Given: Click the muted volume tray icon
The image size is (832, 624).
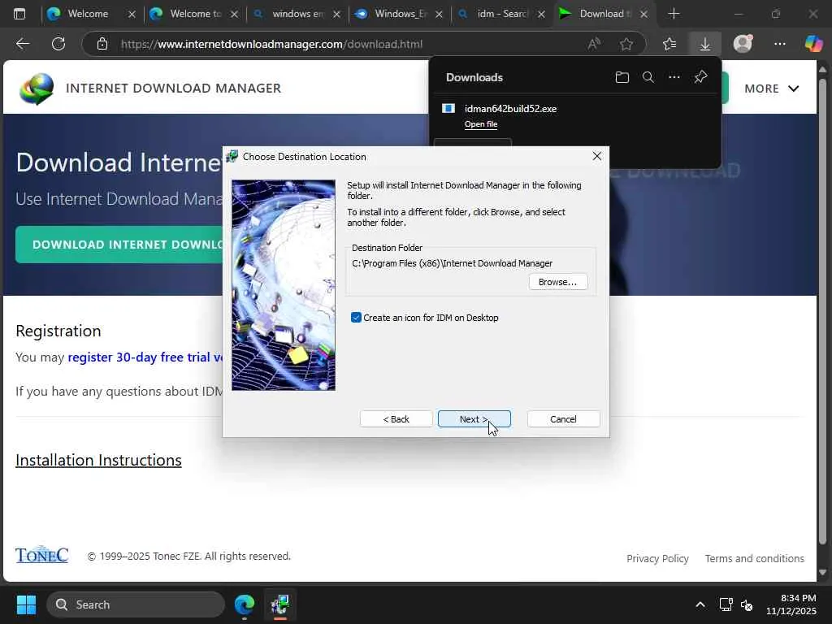Looking at the screenshot, I should click(x=747, y=604).
